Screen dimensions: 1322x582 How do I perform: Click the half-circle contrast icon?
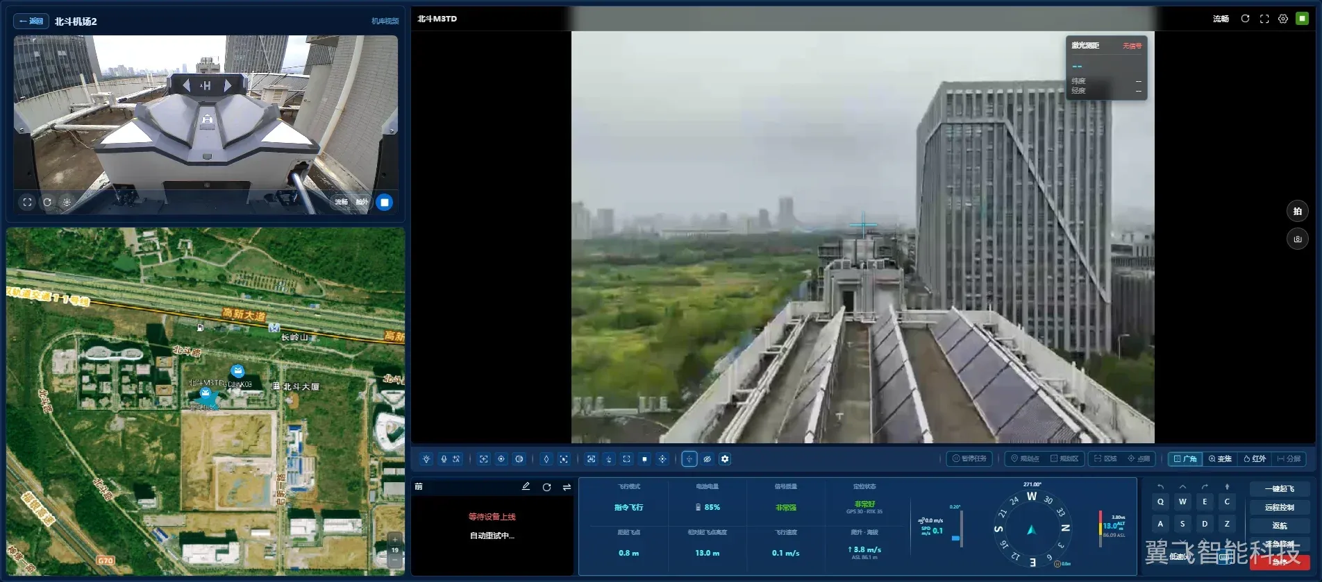[519, 459]
